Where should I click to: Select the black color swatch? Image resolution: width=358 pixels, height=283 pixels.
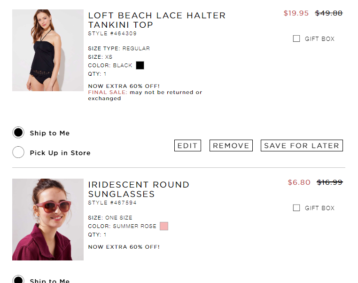[140, 65]
